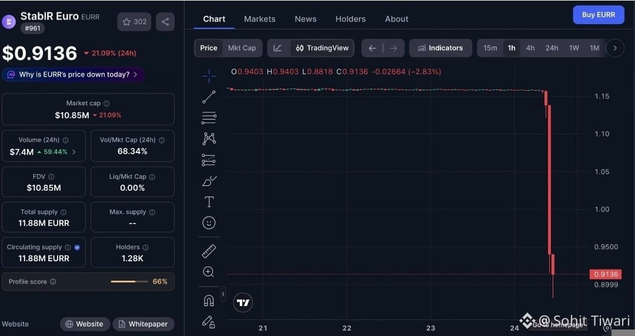Select the brush drawing tool

pyautogui.click(x=209, y=181)
